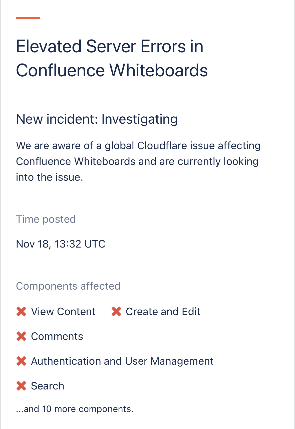
Task: Click the Components affected label
Action: [x=68, y=286]
